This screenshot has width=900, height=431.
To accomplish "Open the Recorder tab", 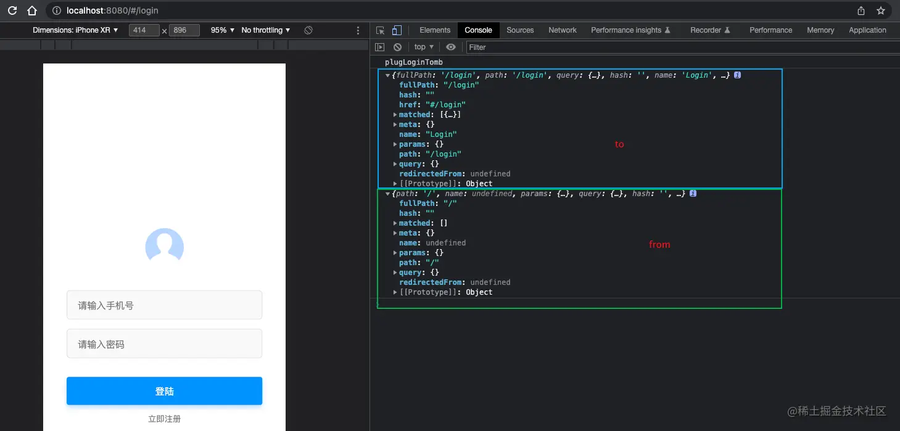I will click(711, 30).
